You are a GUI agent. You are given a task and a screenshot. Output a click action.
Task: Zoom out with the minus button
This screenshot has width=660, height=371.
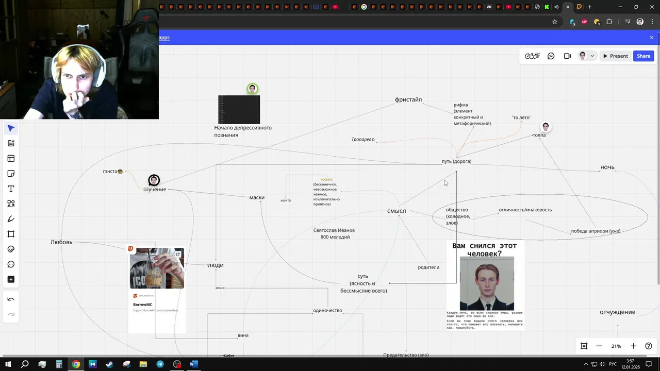click(x=599, y=346)
